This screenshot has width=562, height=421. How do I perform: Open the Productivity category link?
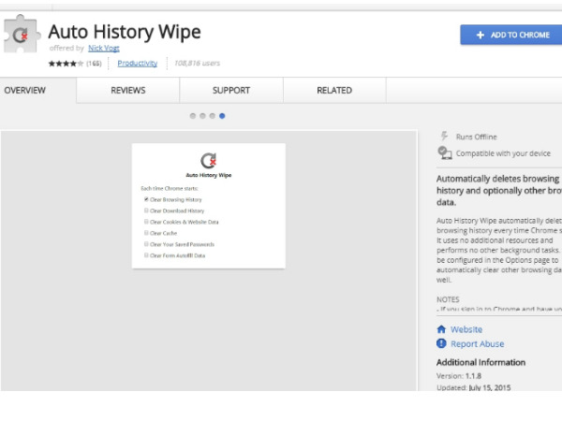[138, 64]
